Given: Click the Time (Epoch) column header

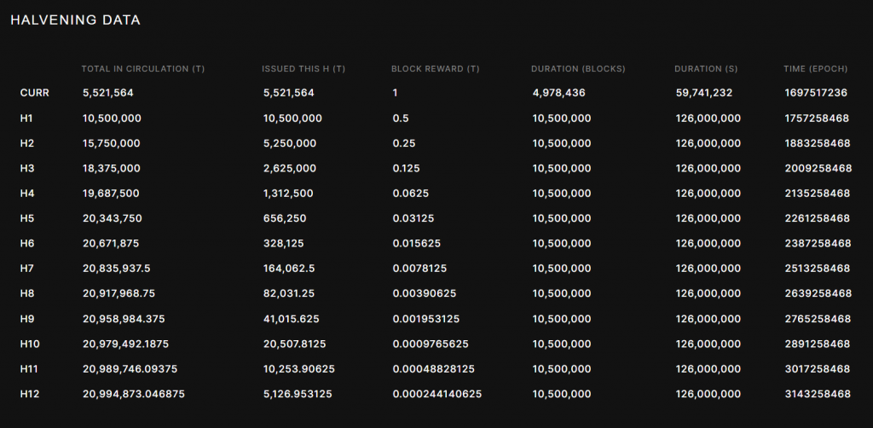Looking at the screenshot, I should click(x=817, y=68).
